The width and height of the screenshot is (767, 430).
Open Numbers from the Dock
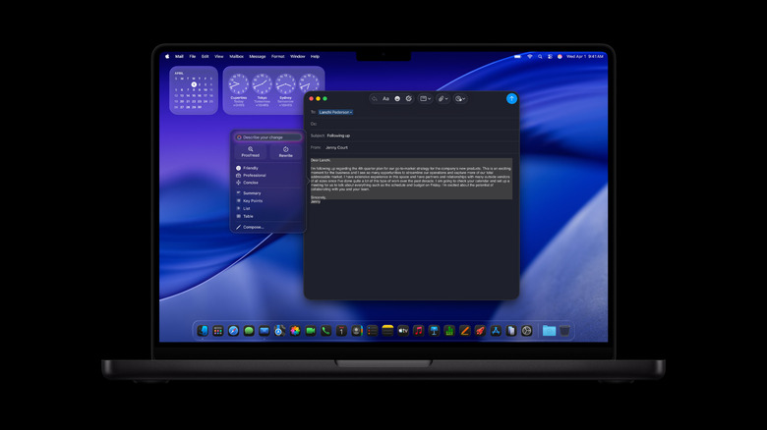tap(449, 331)
